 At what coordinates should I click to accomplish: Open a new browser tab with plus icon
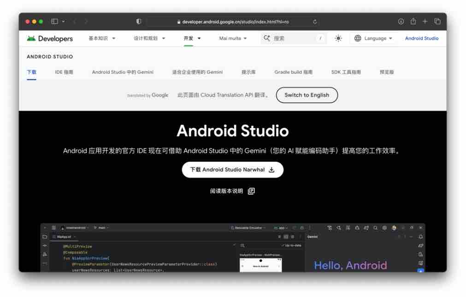[425, 21]
